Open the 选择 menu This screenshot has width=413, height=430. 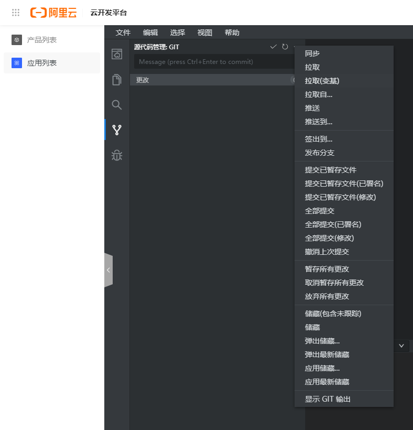[177, 33]
